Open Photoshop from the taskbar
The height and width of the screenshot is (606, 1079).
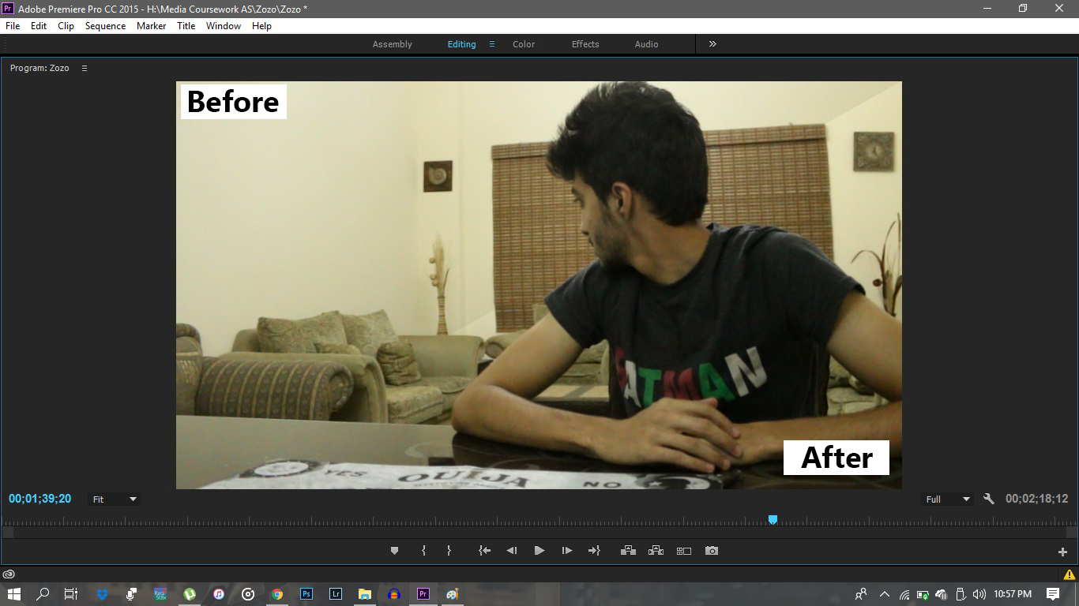coord(306,594)
